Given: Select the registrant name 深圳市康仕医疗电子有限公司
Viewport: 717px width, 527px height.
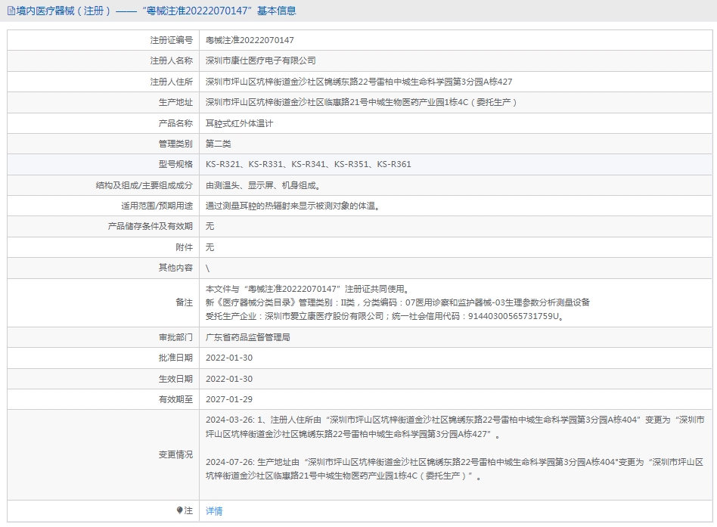Looking at the screenshot, I should coord(261,60).
